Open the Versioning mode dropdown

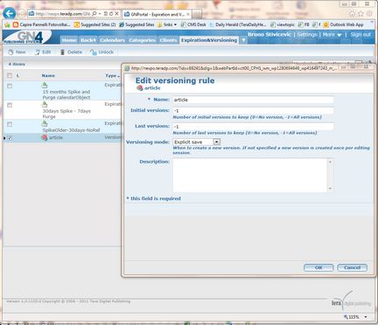point(216,142)
